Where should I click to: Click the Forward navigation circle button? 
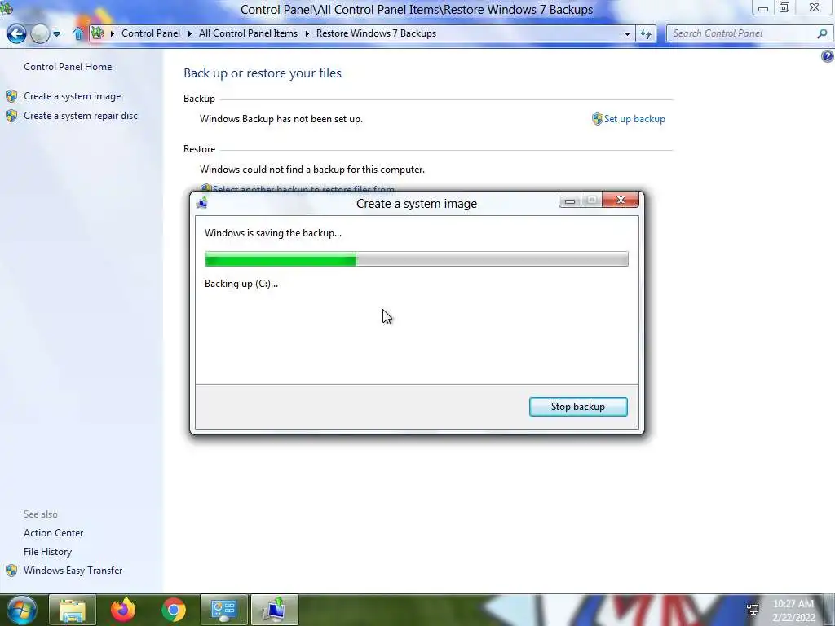39,34
